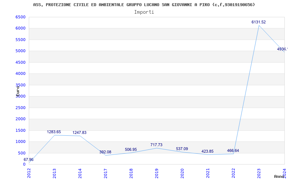Click the cut-off 4936 label at right edge
This screenshot has height=180, width=288.
click(282, 49)
